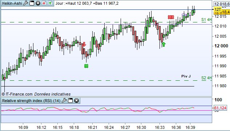Click the green up arrow icon in header

pyautogui.click(x=50, y=3)
